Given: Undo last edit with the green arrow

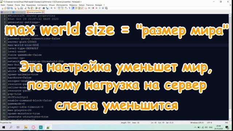Looking at the screenshot, I should point(36,8).
